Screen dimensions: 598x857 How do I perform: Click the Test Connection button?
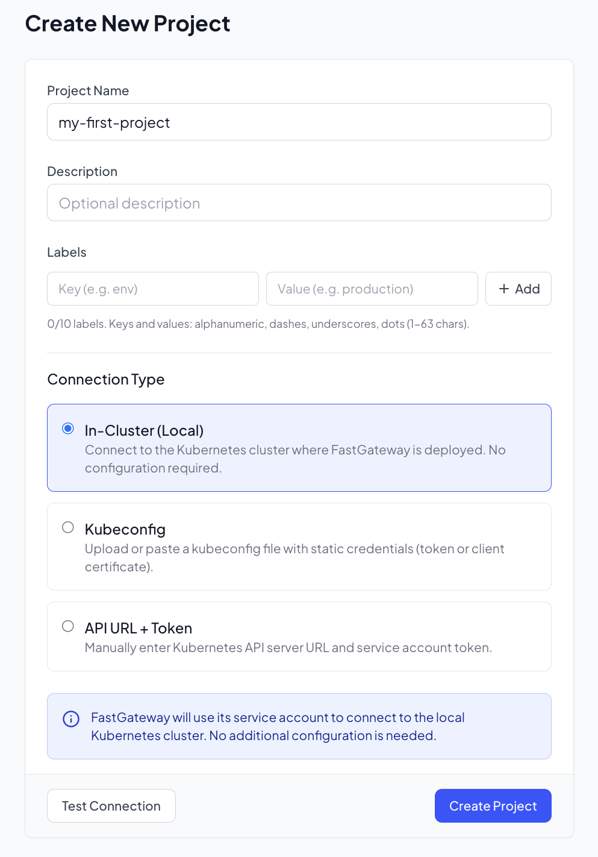point(111,806)
